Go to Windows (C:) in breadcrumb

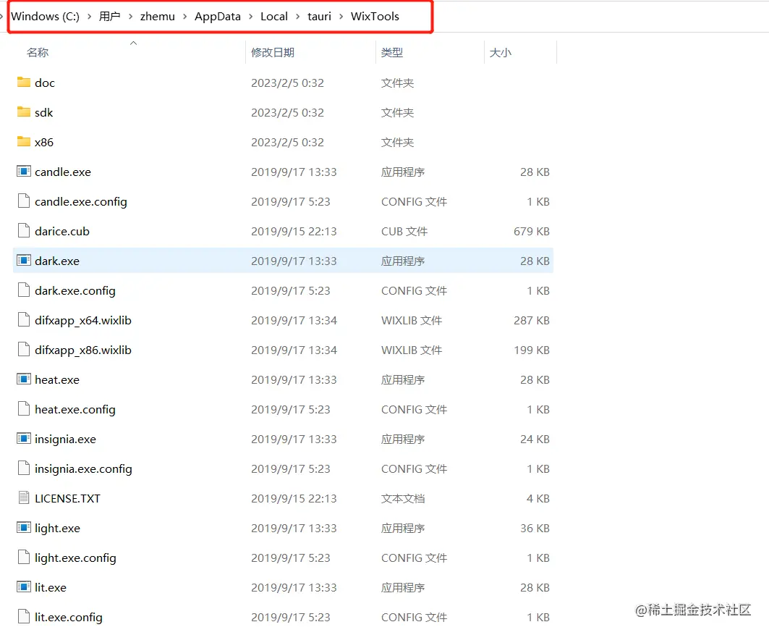pyautogui.click(x=45, y=16)
